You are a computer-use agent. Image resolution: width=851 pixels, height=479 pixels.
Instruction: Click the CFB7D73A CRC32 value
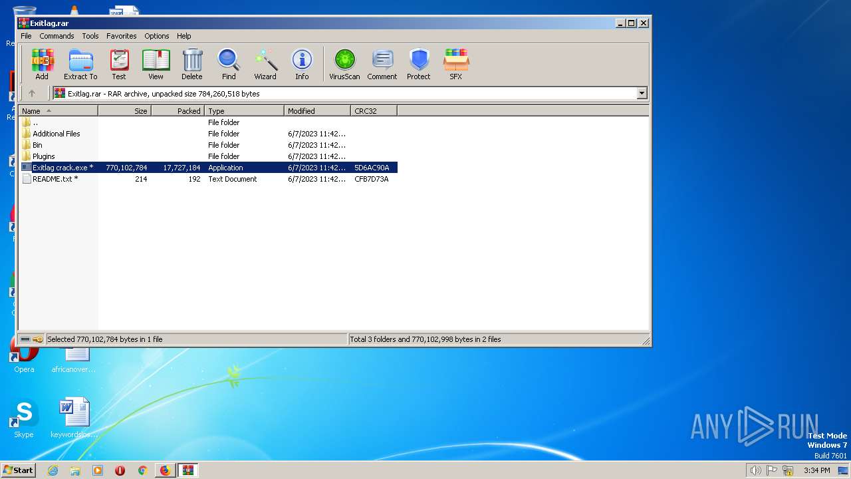[372, 179]
